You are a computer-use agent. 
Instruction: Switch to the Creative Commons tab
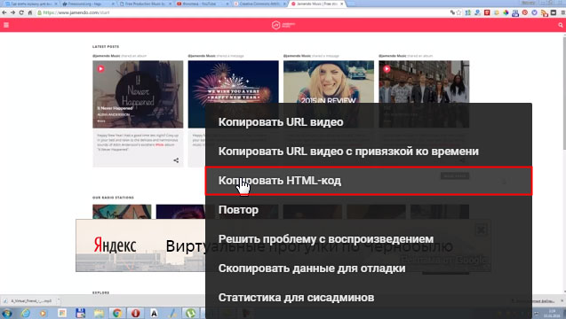(259, 4)
